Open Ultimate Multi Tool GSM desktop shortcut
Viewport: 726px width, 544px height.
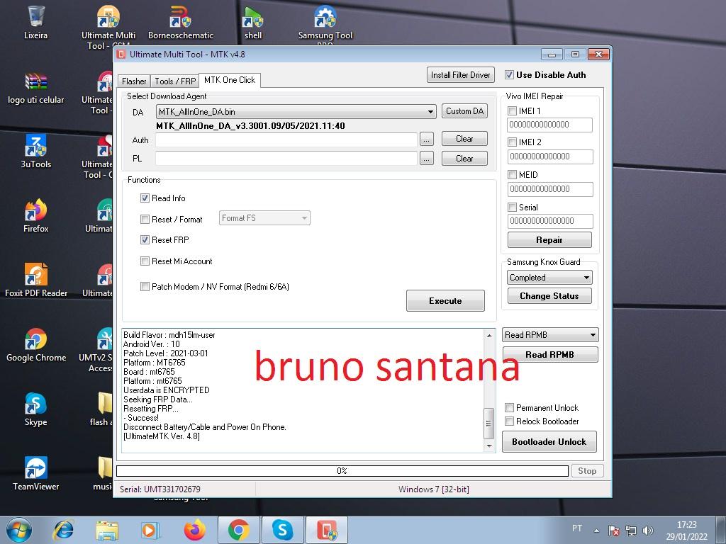108,28
